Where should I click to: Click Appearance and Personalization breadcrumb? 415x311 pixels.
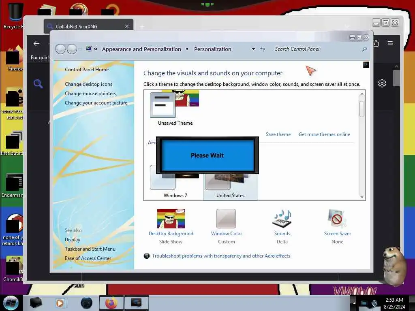coord(141,49)
